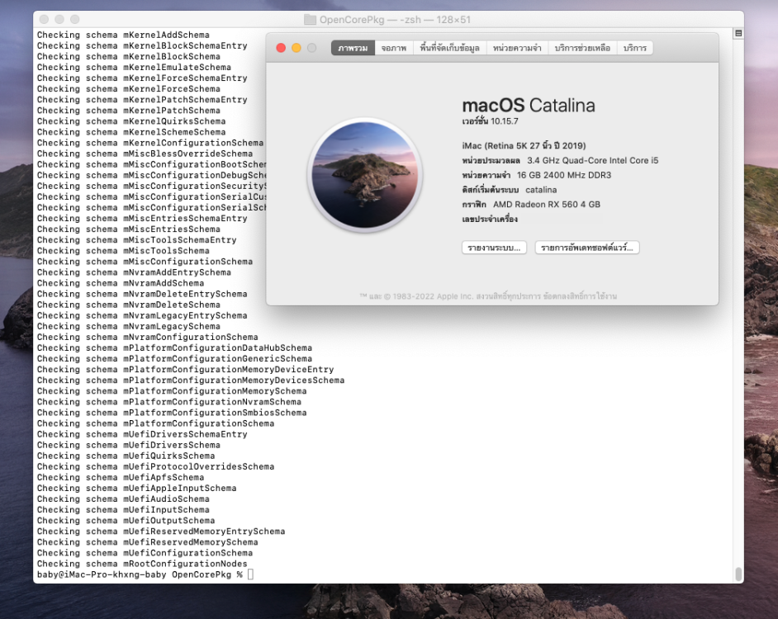Viewport: 778px width, 619px height.
Task: Open the ภาพรวม (Overview) tab
Action: click(353, 48)
